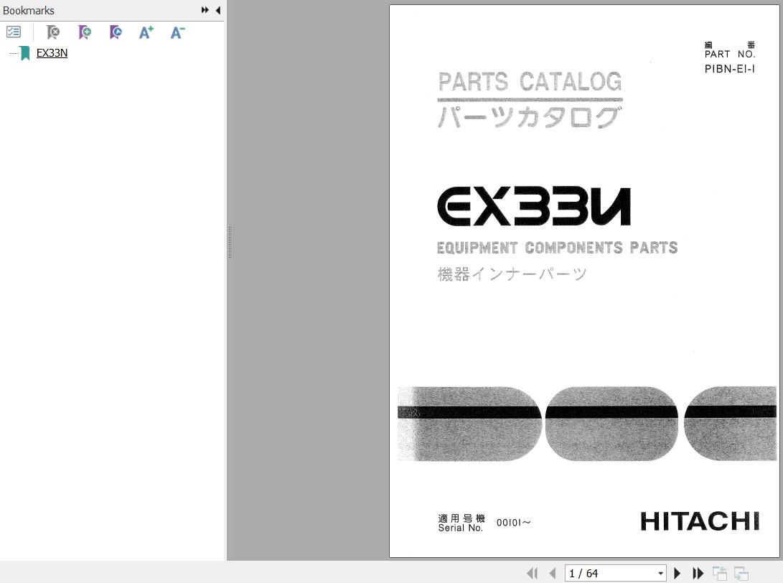
Task: Click the add new bookmark icon
Action: coord(85,32)
